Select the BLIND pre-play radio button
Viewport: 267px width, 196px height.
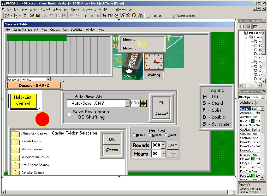pos(134,135)
